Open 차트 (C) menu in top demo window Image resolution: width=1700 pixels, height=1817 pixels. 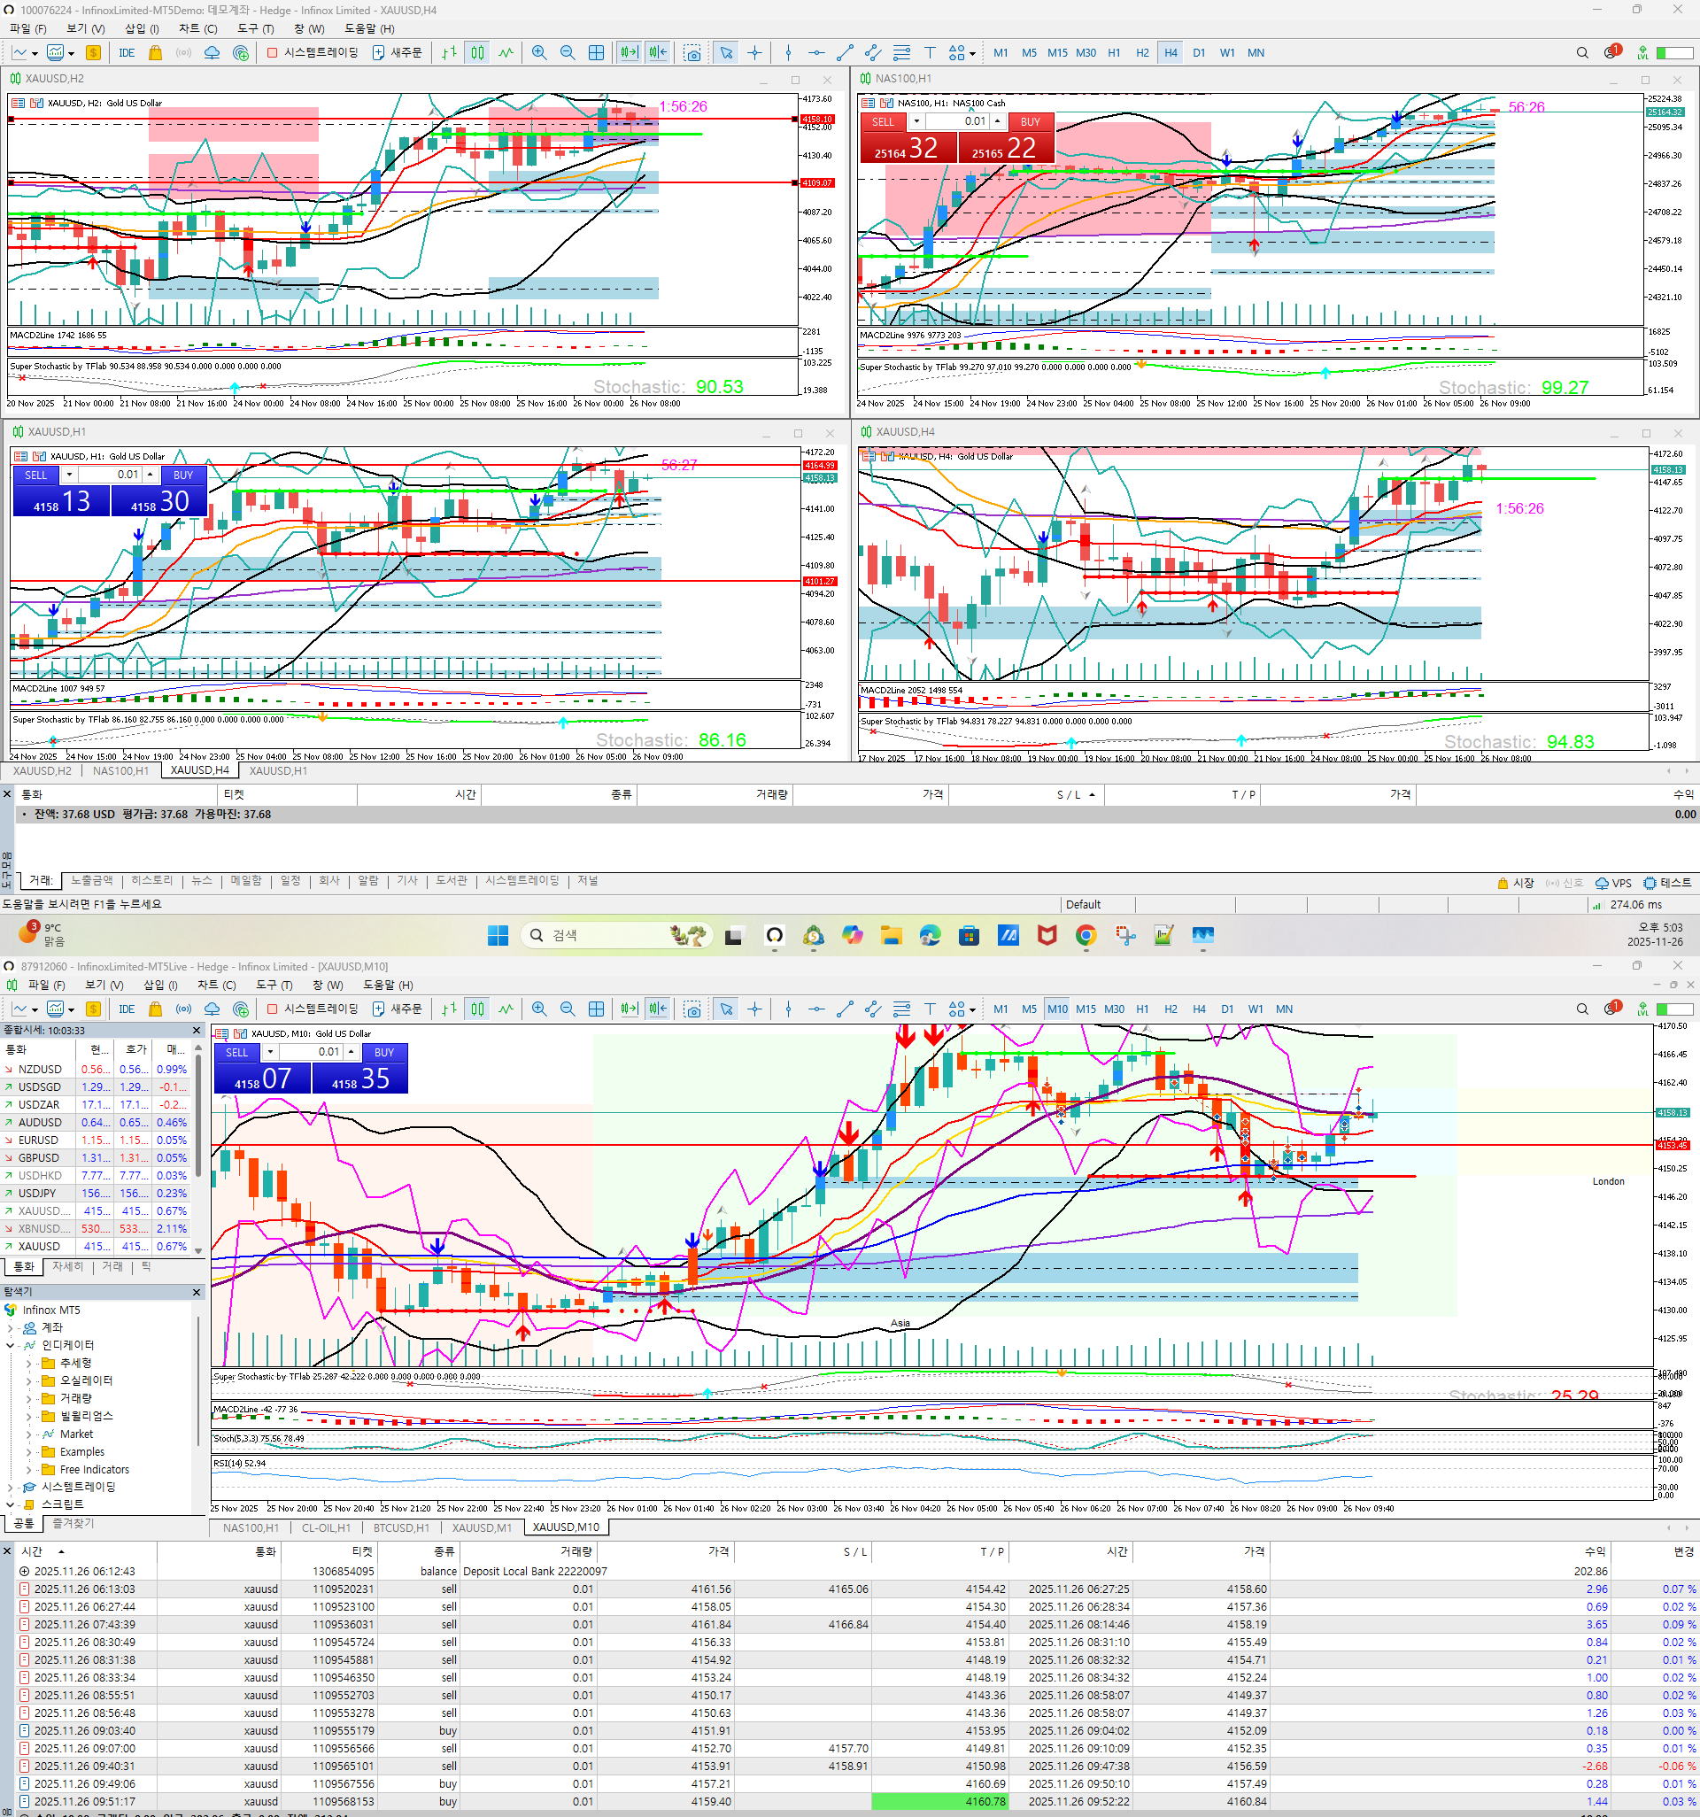pyautogui.click(x=197, y=28)
